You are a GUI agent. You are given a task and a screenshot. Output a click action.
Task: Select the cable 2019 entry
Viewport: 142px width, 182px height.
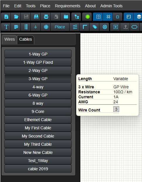38,169
